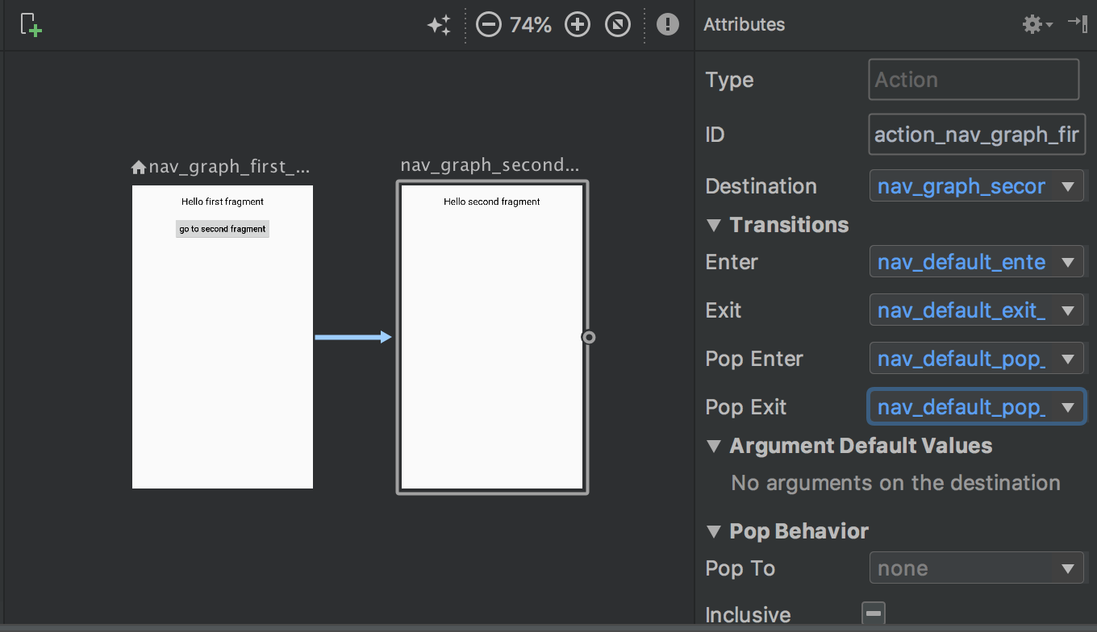The image size is (1097, 632).
Task: Toggle the Inclusive checkbox
Action: (873, 613)
